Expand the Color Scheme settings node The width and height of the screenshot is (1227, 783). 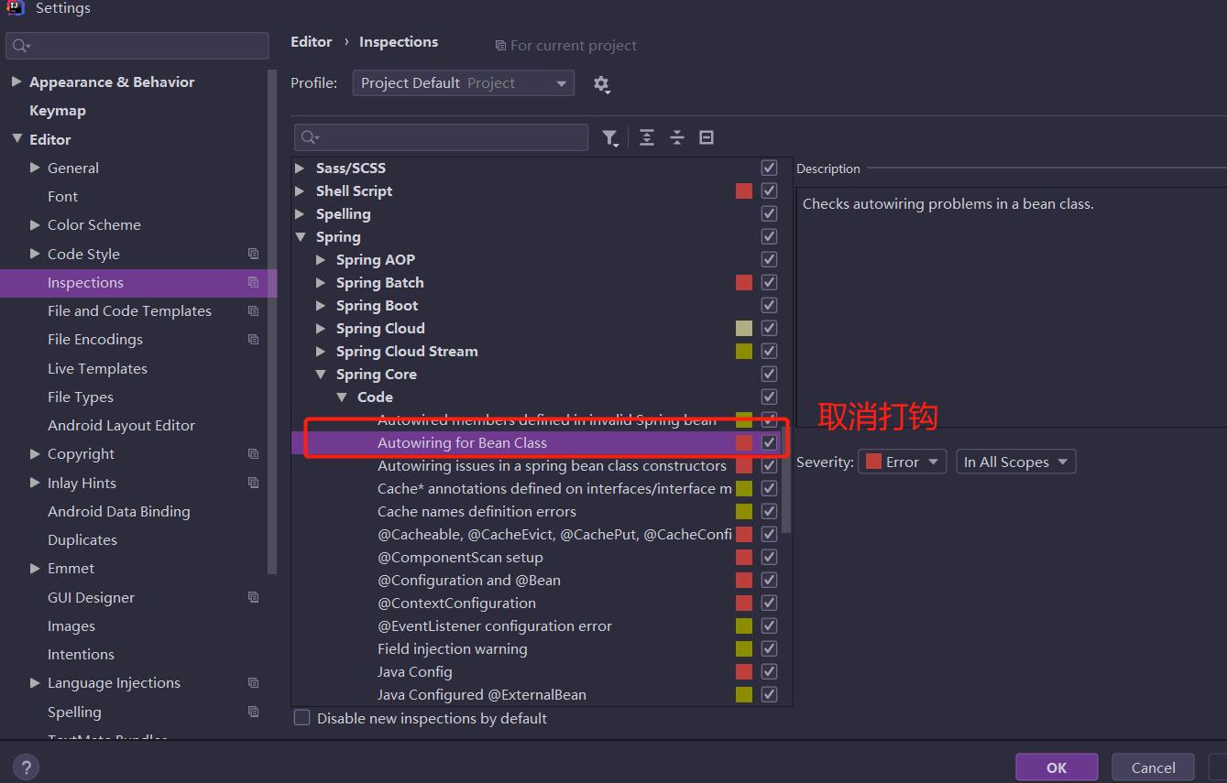click(35, 224)
